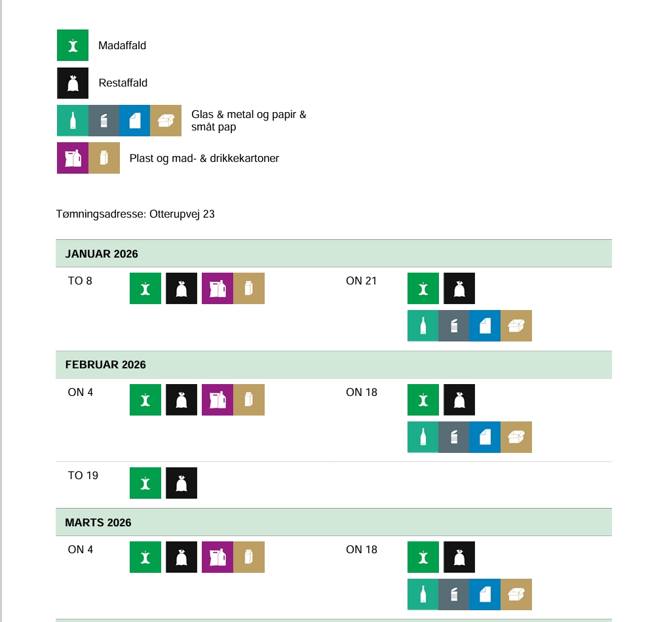Click the FEBRUAR 2026 month header
Image resolution: width=646 pixels, height=622 pixels.
[x=105, y=364]
